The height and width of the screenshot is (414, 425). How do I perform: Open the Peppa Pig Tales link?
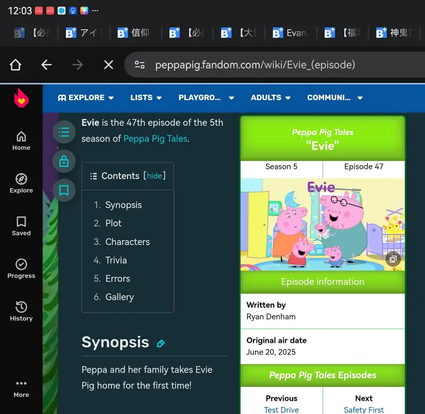pos(155,139)
